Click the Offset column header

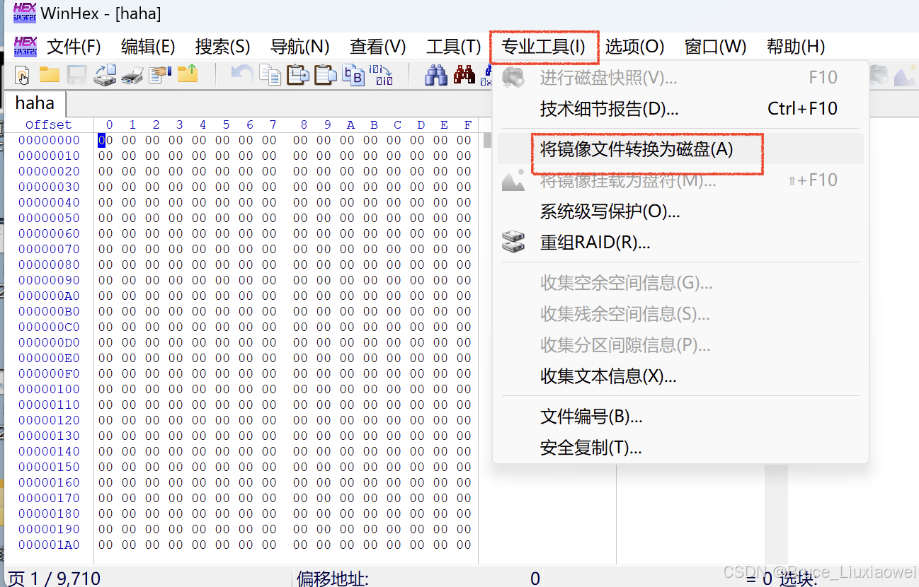[49, 125]
